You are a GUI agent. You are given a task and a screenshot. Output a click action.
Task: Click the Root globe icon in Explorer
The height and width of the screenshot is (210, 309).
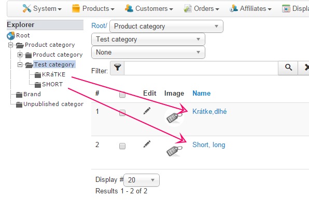11,35
